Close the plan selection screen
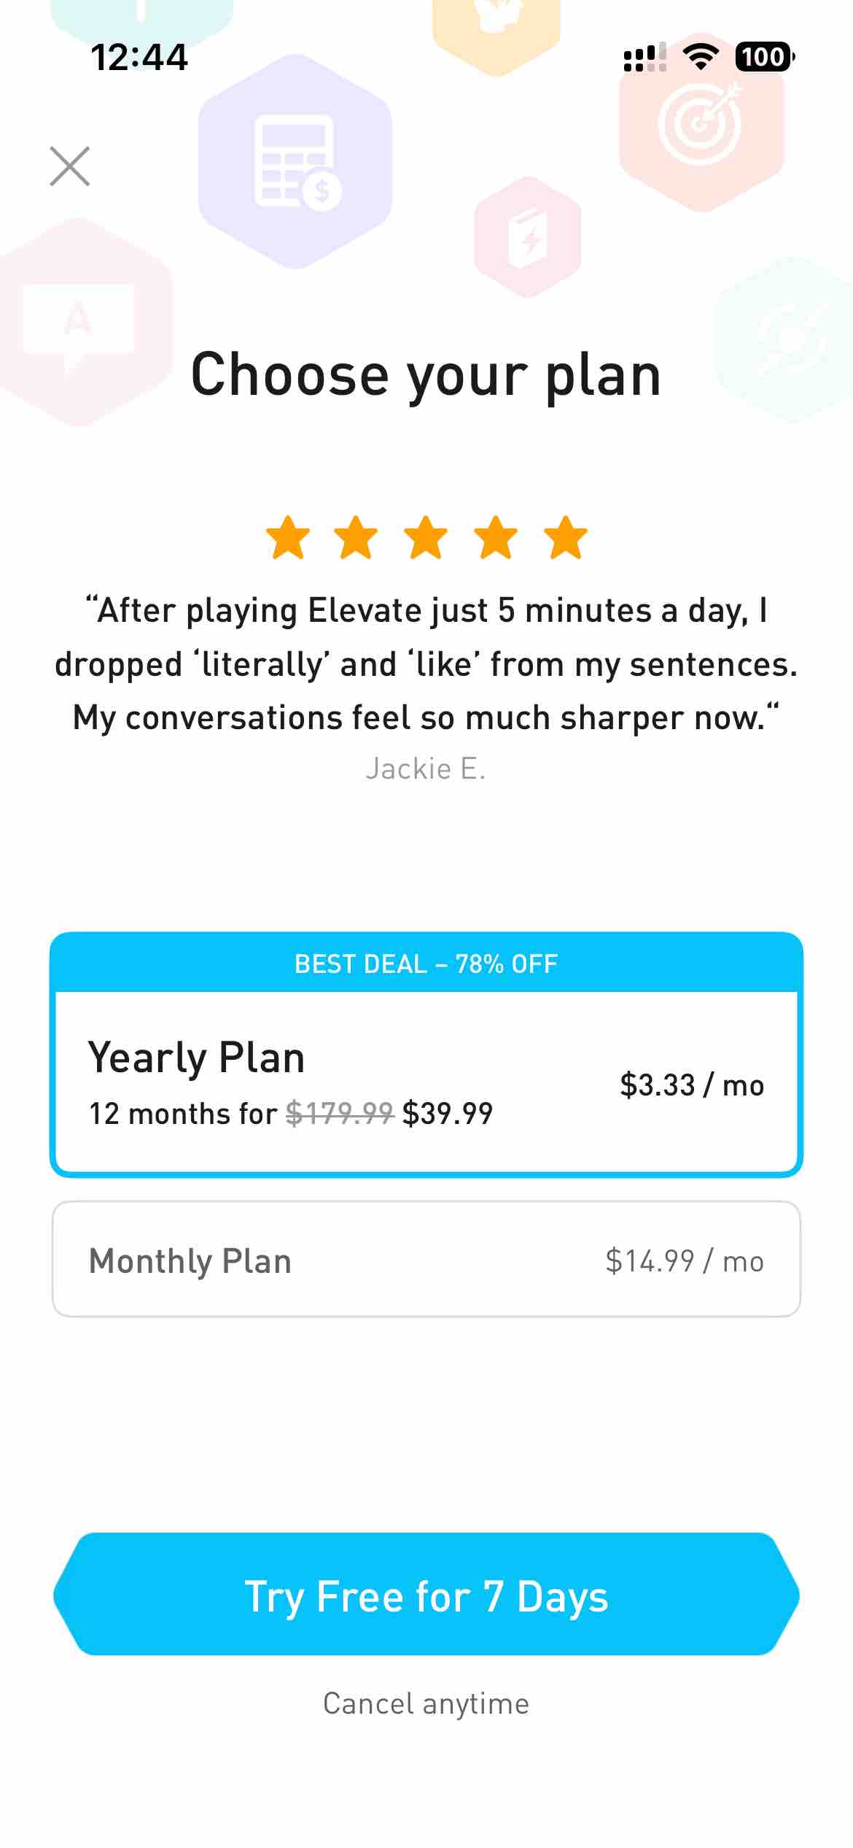 tap(70, 166)
